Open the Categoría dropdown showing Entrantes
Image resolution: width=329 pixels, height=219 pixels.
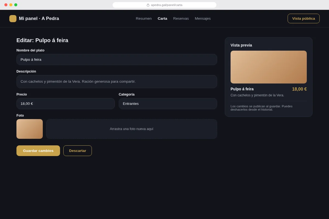pos(168,103)
